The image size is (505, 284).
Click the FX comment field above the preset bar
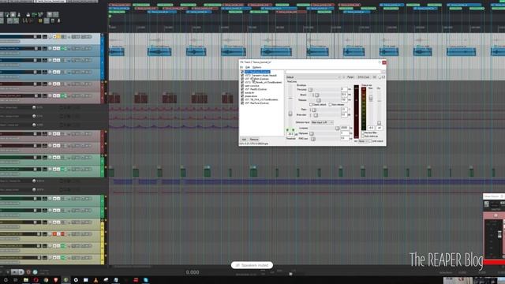333,72
